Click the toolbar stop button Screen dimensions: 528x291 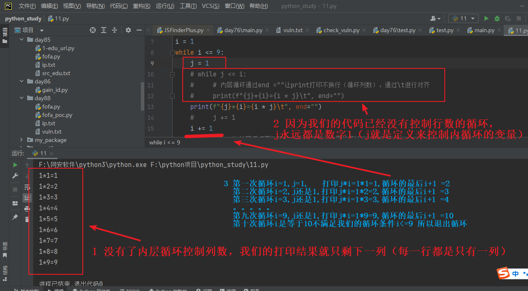click(519, 18)
